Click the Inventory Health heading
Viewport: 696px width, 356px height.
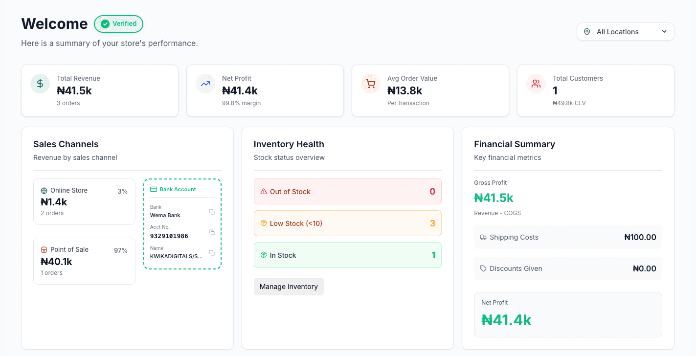289,144
